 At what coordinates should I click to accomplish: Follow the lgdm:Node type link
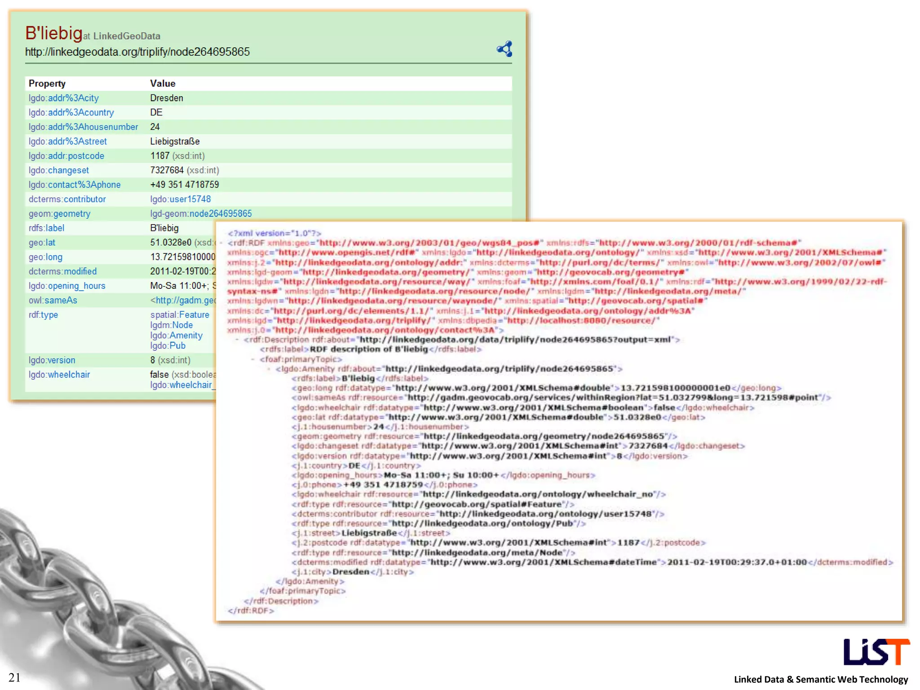click(171, 325)
